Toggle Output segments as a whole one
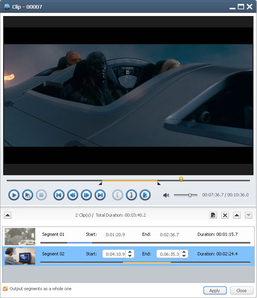This screenshot has height=298, width=257. (x=5, y=289)
